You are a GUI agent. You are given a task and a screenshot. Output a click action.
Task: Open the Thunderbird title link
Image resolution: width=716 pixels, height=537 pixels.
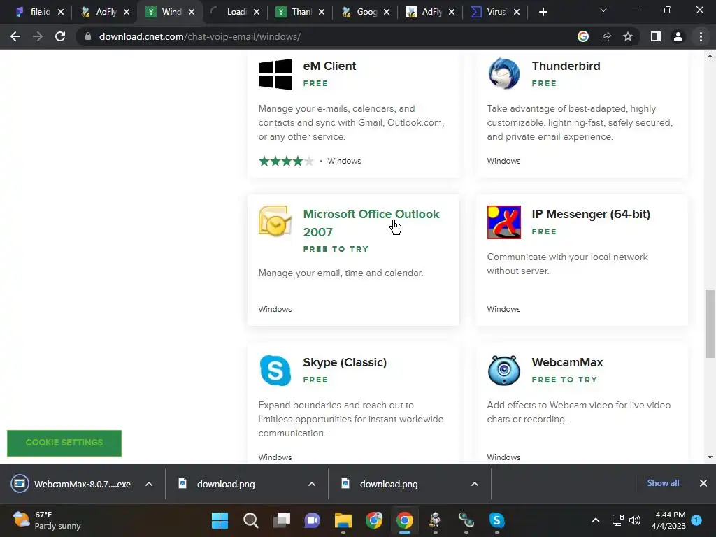coord(566,66)
